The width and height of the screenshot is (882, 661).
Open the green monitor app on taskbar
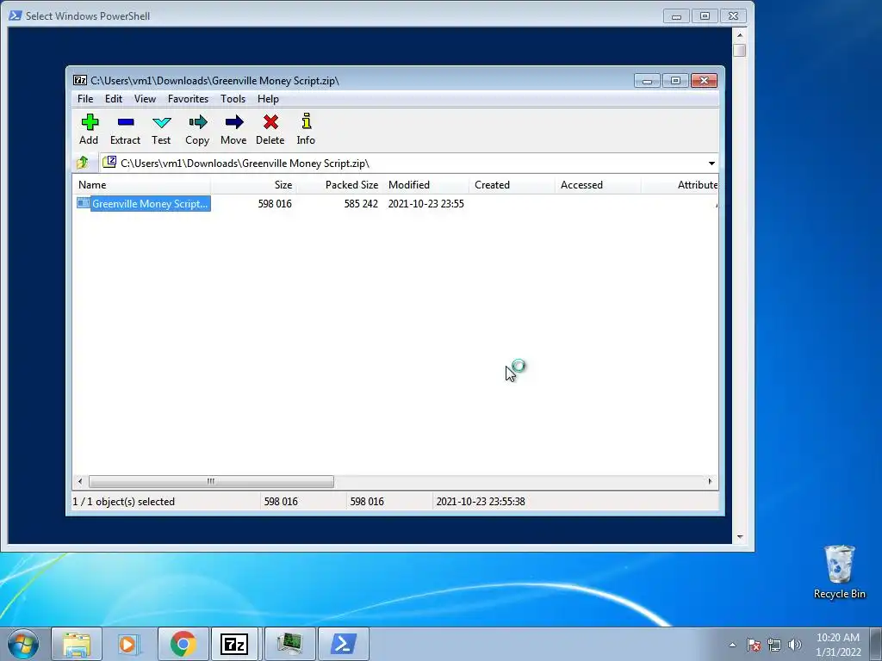pos(289,644)
